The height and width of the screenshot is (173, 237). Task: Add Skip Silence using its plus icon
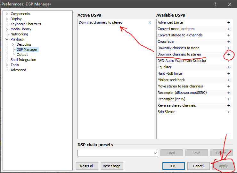tap(229, 112)
